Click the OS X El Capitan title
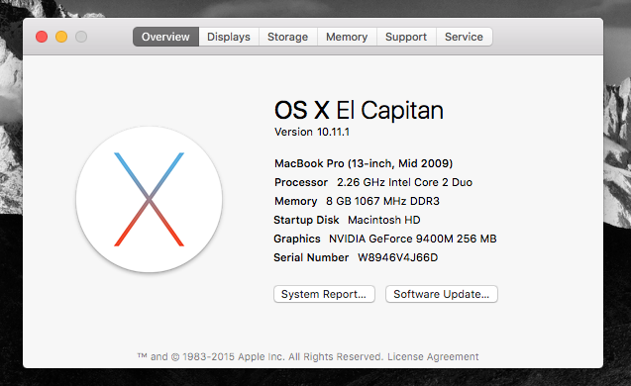The width and height of the screenshot is (631, 386). pos(359,110)
